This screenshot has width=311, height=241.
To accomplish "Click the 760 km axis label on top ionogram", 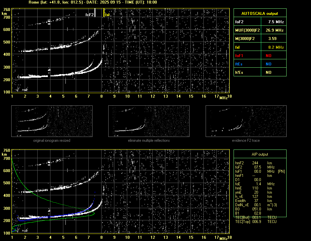I will pos(6,10).
